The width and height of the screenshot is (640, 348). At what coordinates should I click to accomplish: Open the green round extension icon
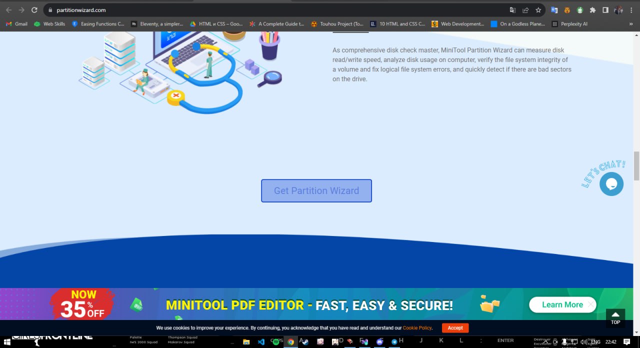(x=580, y=10)
